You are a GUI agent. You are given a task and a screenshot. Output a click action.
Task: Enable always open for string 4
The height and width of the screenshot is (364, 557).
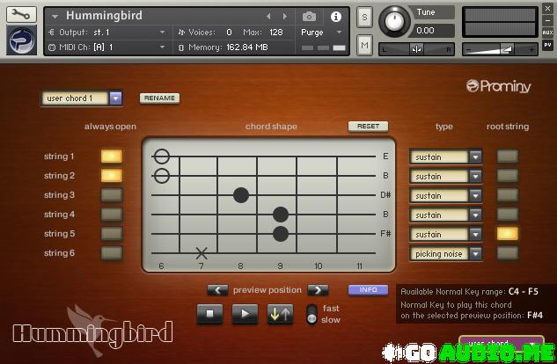coord(112,215)
